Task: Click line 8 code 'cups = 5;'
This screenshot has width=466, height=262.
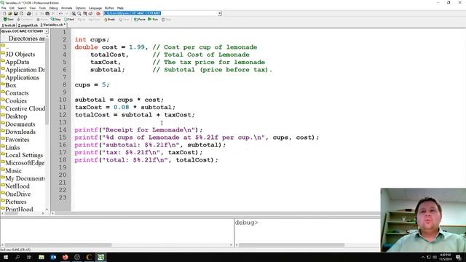Action: click(x=92, y=84)
